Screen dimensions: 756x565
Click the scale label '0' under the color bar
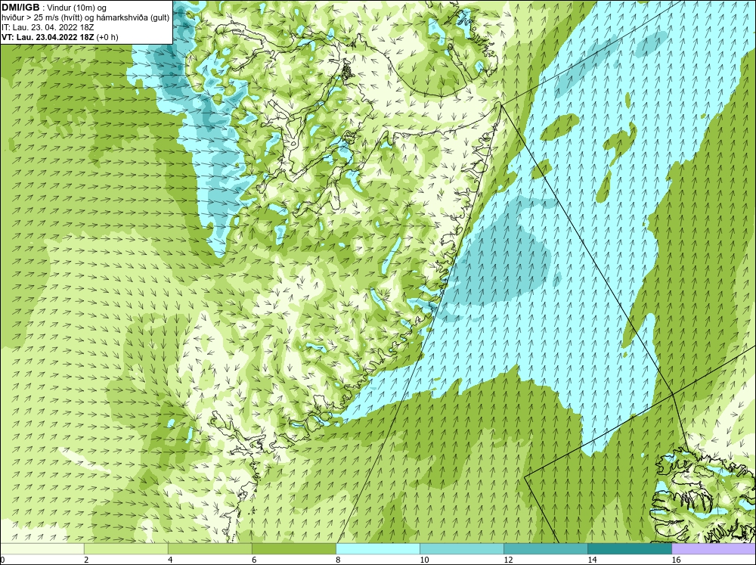click(x=2, y=560)
